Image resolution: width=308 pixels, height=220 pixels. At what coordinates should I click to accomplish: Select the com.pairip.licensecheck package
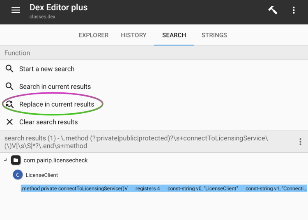tap(55, 160)
